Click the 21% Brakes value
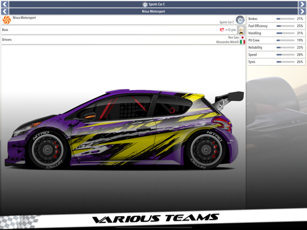Screen dimensions: 307x230 pyautogui.click(x=300, y=19)
